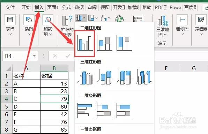Click the waterfall chart insert icon
Screen dimensions: 208x134
click(x=104, y=18)
